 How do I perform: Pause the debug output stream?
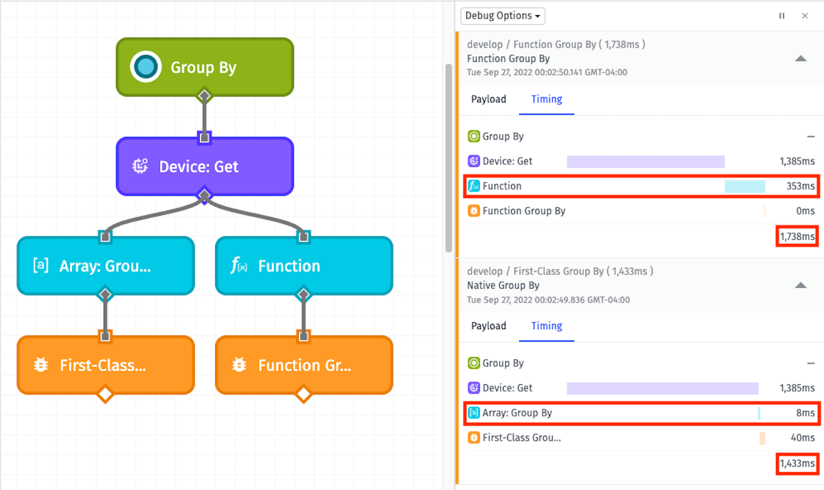pyautogui.click(x=781, y=16)
